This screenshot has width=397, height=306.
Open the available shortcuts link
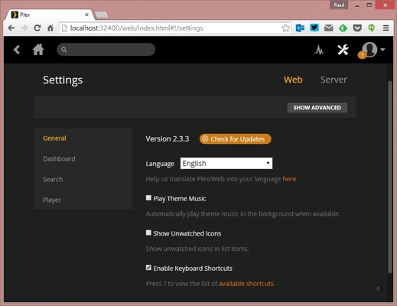246,284
